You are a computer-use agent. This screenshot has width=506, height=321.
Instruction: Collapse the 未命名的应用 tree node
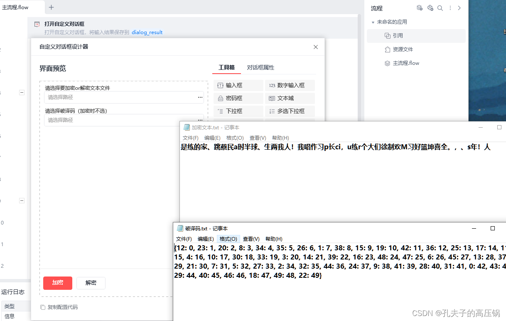tap(373, 22)
